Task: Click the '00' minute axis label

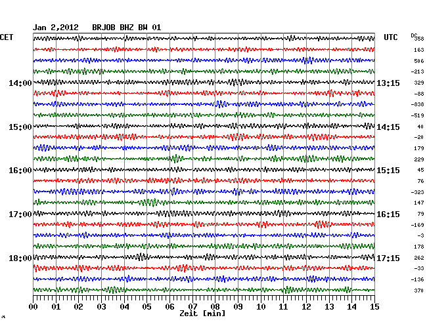Action: (x=34, y=307)
